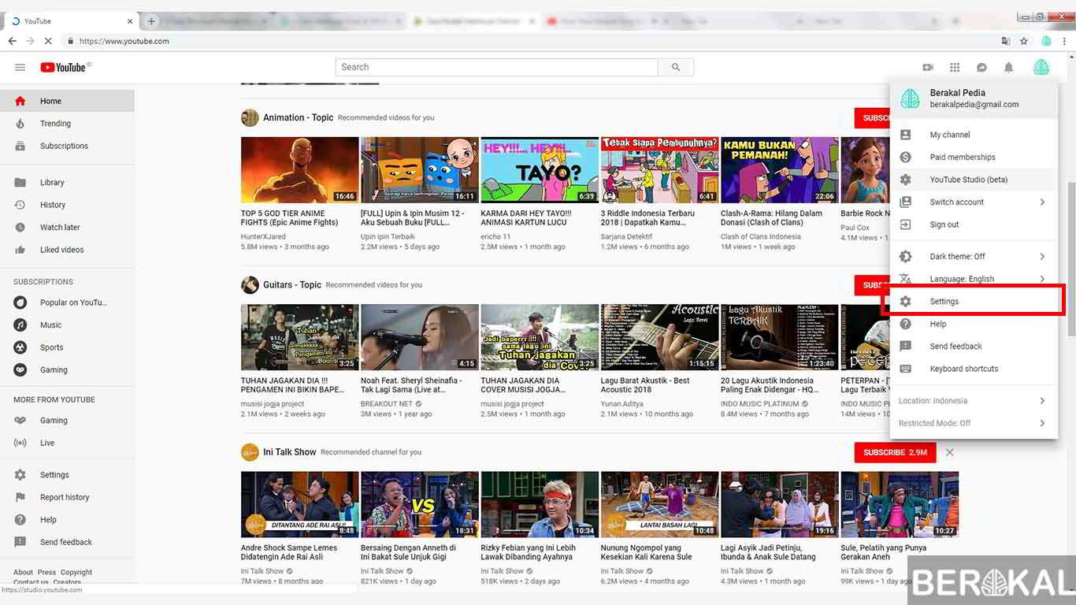
Task: Click the Library folder icon
Action: (x=20, y=183)
